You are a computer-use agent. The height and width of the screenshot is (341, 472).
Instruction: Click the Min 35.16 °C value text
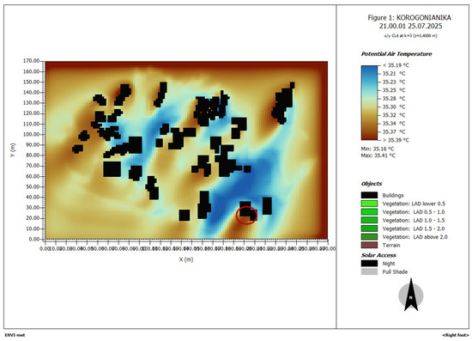(378, 149)
